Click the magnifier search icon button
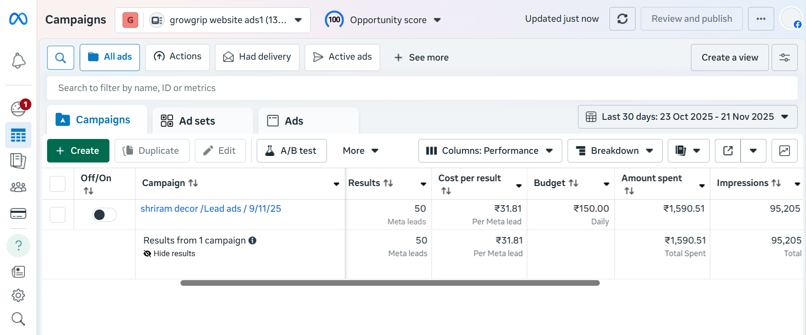 tap(61, 58)
